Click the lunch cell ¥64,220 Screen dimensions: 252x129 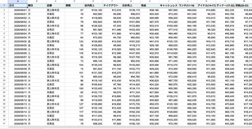188,49
